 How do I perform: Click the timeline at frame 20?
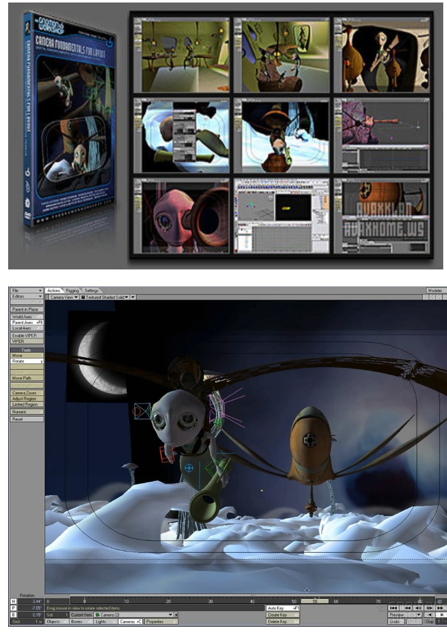(168, 601)
